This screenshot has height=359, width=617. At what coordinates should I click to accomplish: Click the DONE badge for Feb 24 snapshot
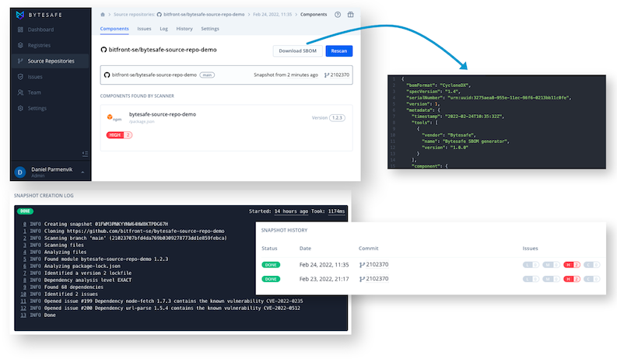click(271, 265)
